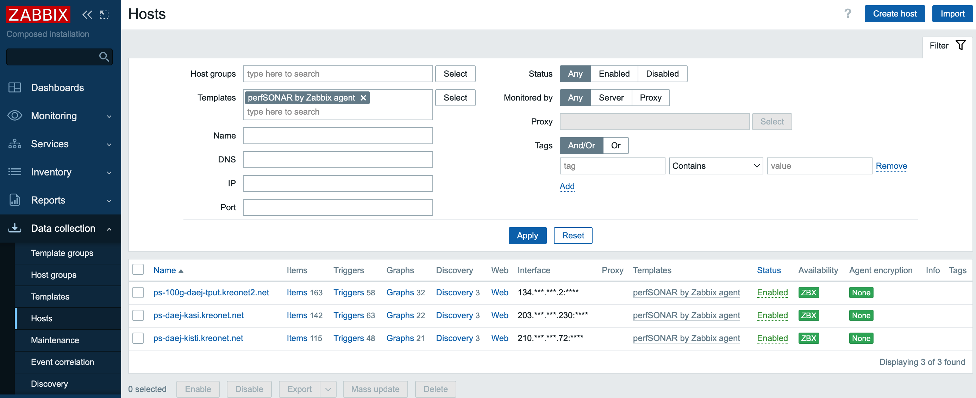Screen dimensions: 976x398
Task: Expand the Monitoring menu chevron
Action: coord(109,116)
